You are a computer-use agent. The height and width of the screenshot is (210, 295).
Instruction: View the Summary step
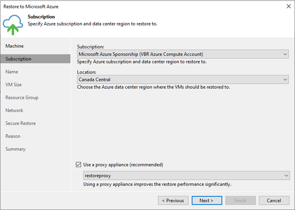(15, 149)
